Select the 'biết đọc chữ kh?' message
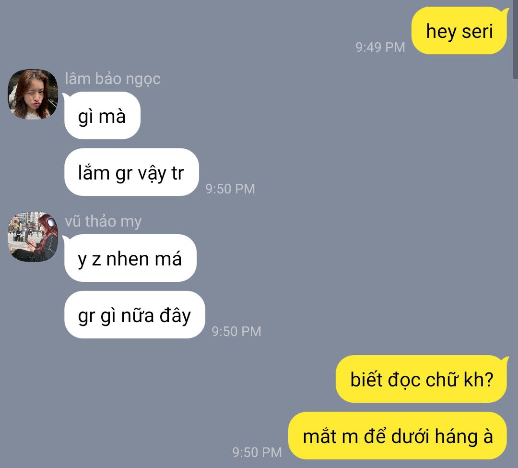This screenshot has width=518, height=468. [422, 379]
